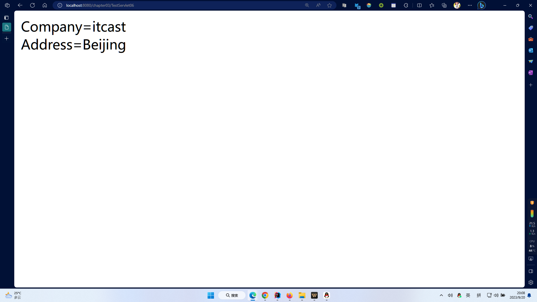Toggle sidebar visibility panel button
537x302 pixels.
click(x=531, y=271)
